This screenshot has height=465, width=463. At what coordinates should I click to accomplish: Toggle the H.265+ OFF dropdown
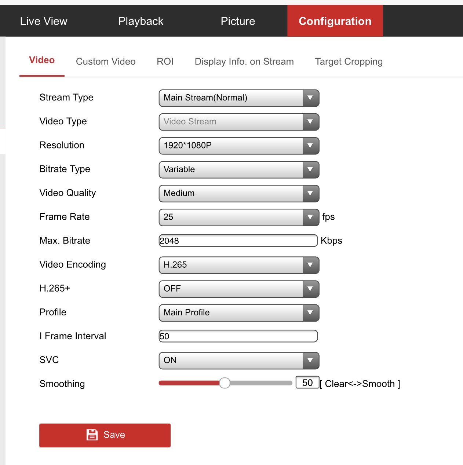click(239, 289)
